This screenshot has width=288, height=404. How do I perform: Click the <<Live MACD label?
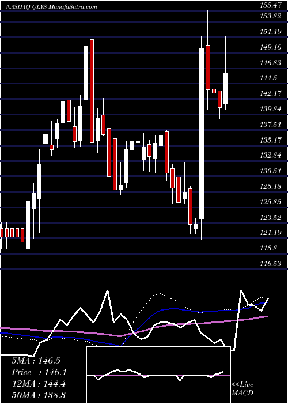coord(242,388)
